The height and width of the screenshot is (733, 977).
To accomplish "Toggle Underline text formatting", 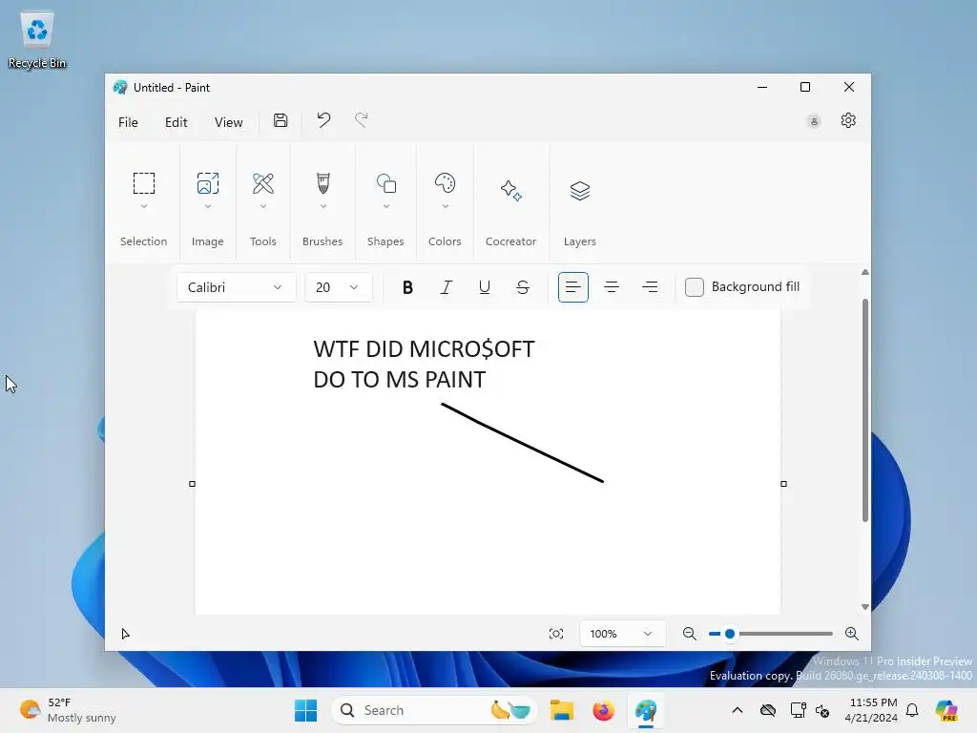I will point(484,287).
